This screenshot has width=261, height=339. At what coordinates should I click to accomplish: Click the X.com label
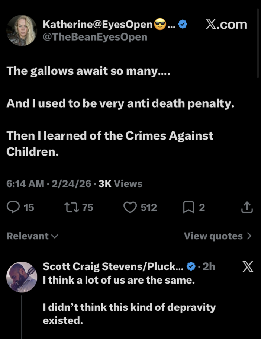pos(226,25)
